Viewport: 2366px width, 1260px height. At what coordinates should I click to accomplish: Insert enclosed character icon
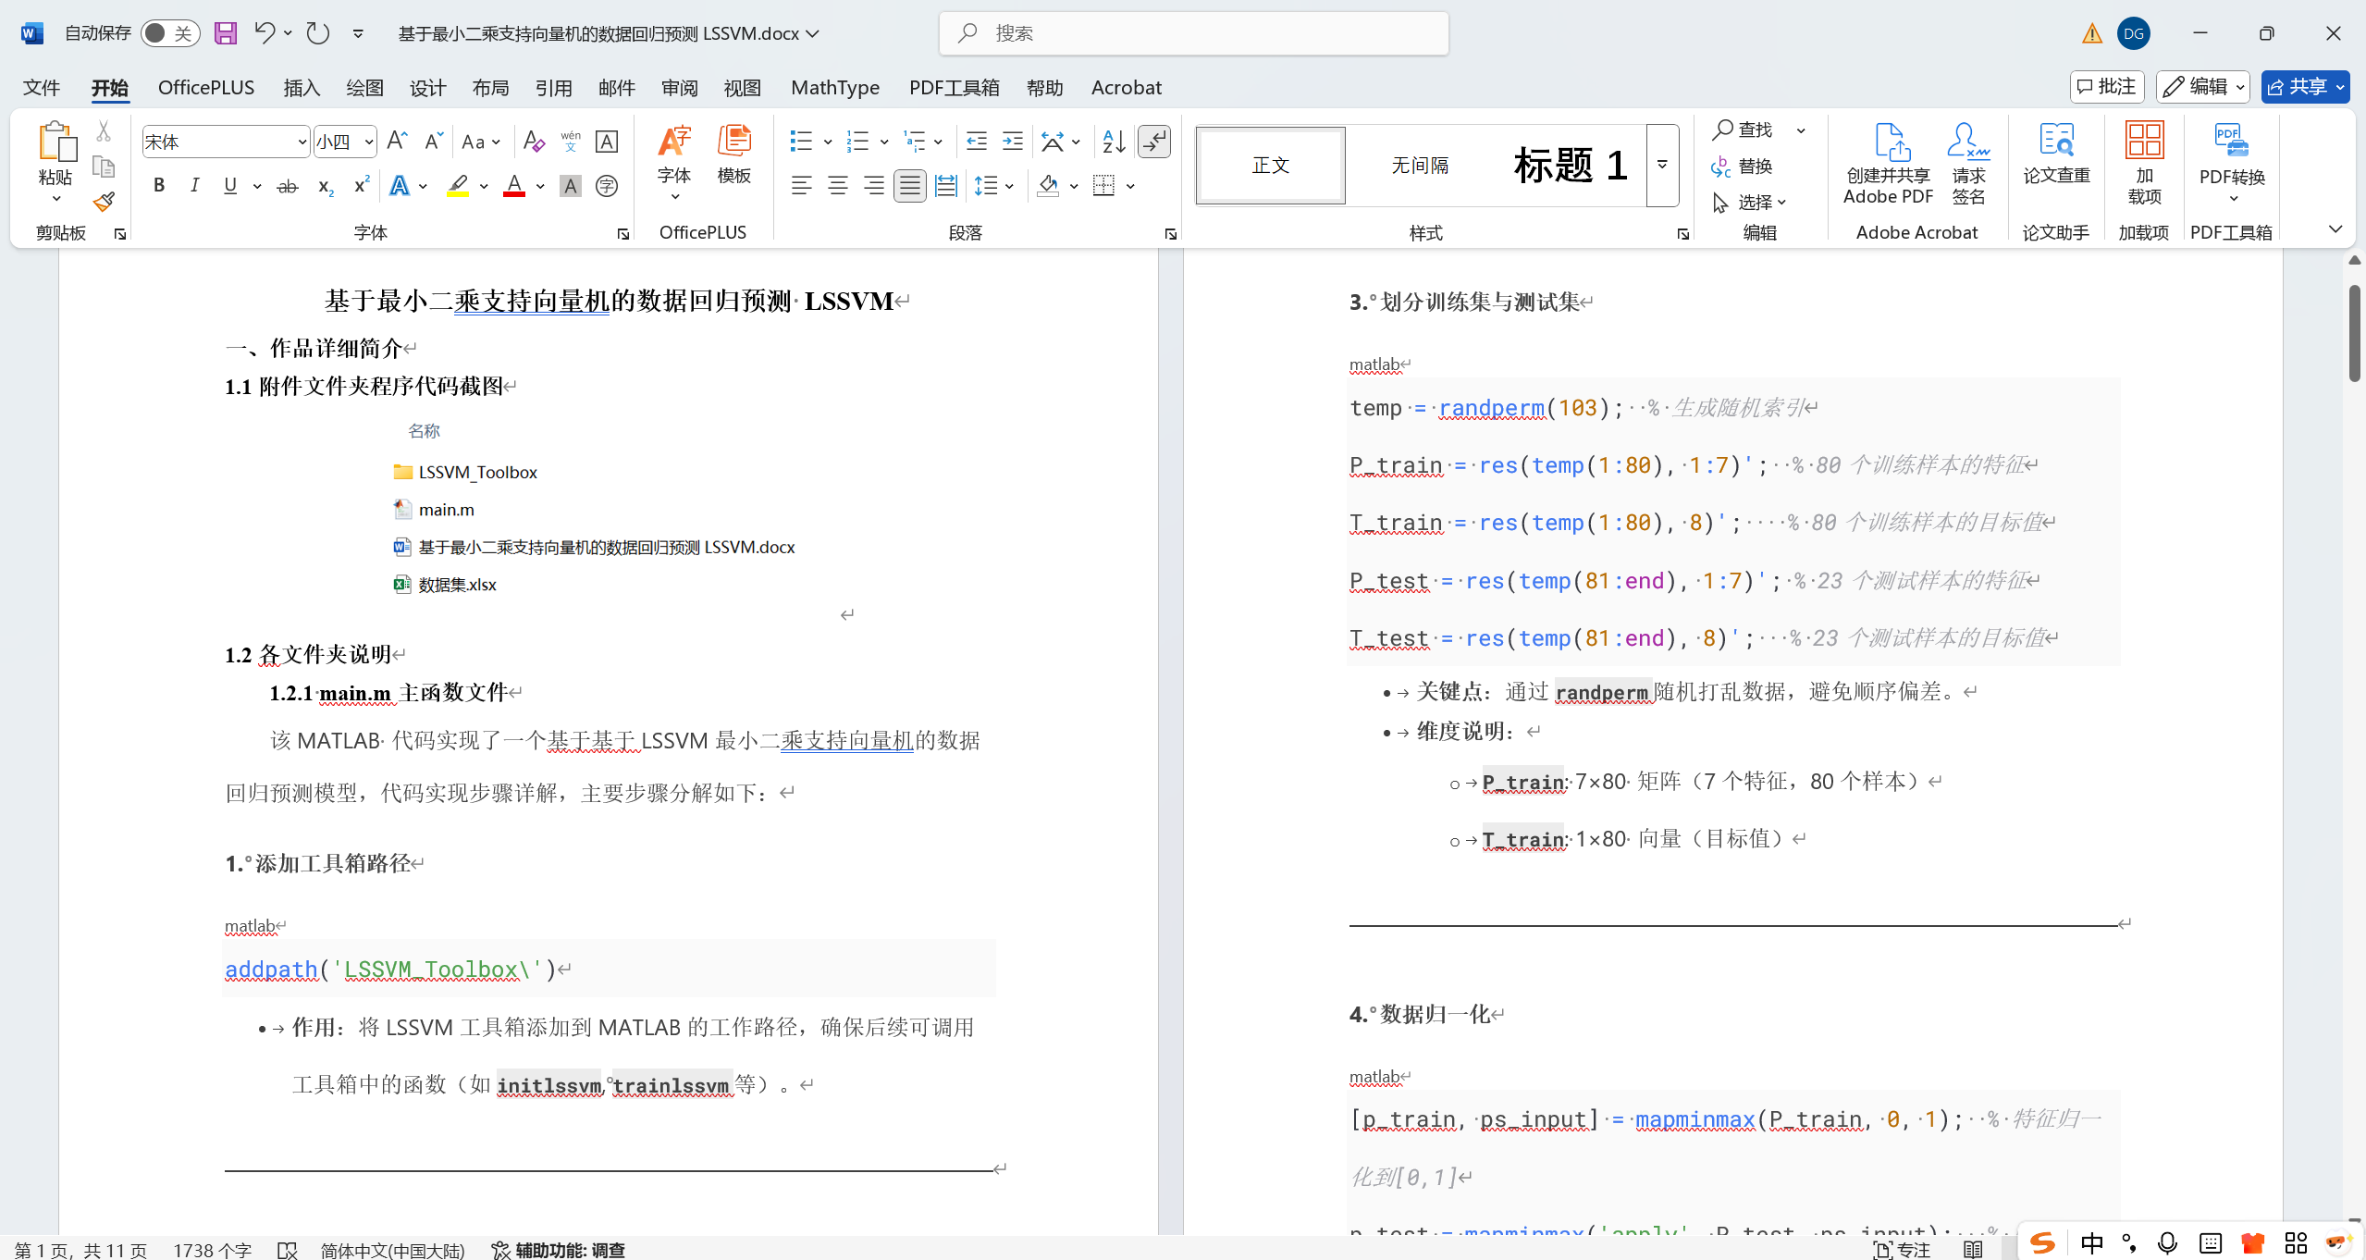click(x=607, y=186)
